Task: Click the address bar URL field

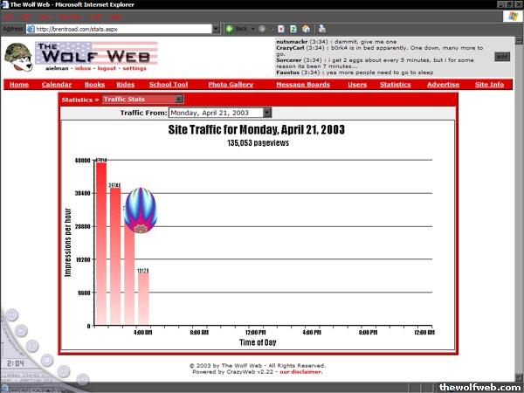Action: click(122, 29)
